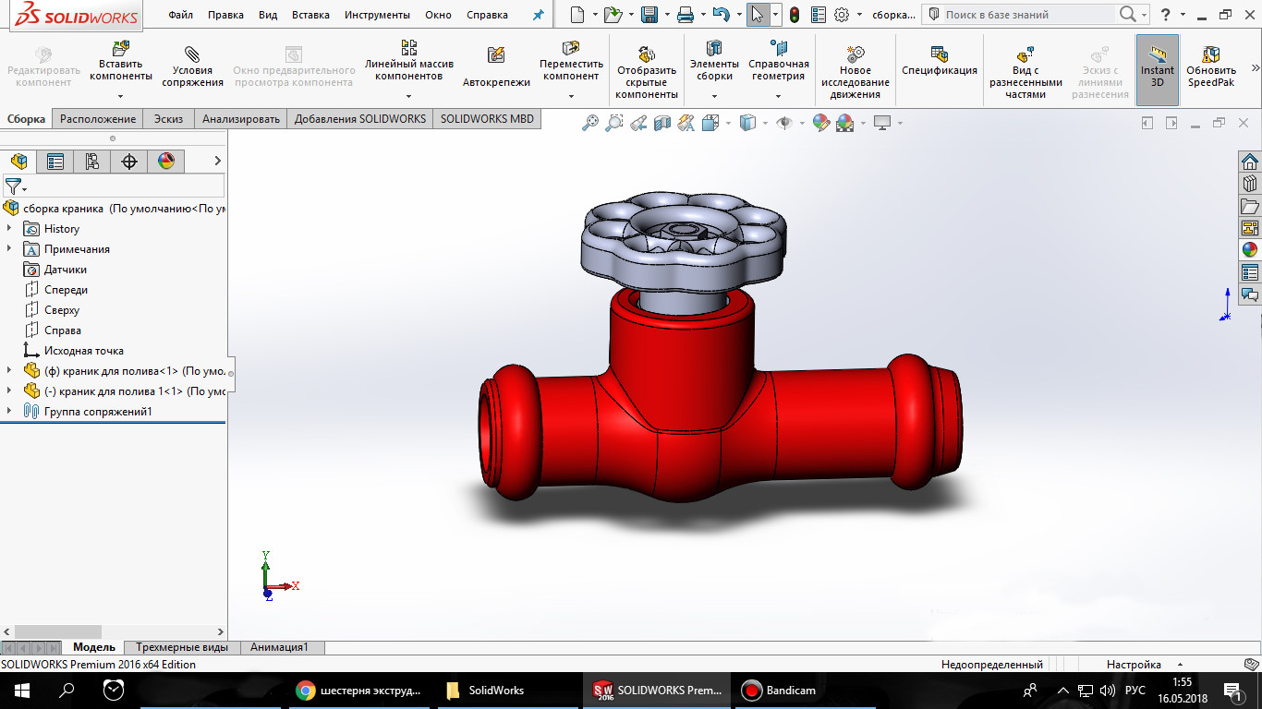Click the knowledge base search field
The image size is (1262, 709).
coord(1027,15)
